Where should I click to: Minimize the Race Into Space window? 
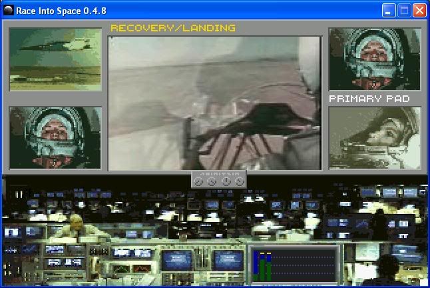click(x=389, y=11)
